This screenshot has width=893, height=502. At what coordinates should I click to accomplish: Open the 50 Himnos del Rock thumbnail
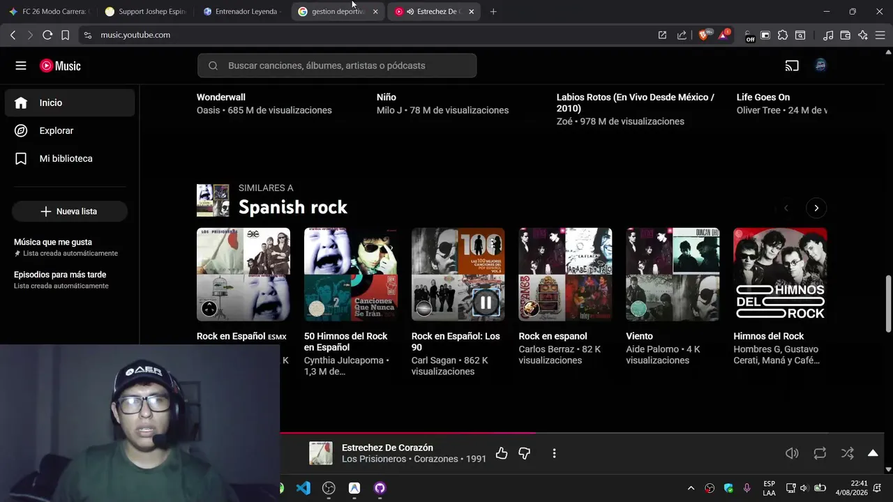(x=351, y=275)
